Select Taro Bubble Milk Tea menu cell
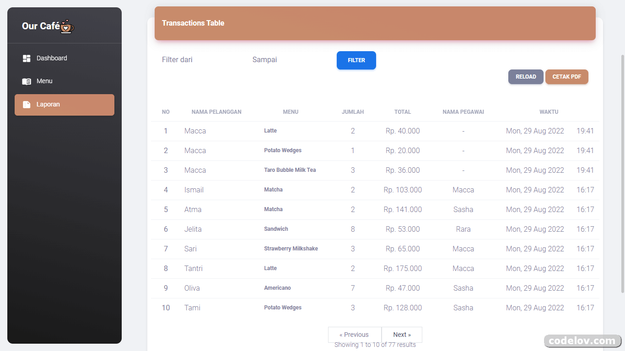Viewport: 625px width, 351px height. click(x=290, y=170)
